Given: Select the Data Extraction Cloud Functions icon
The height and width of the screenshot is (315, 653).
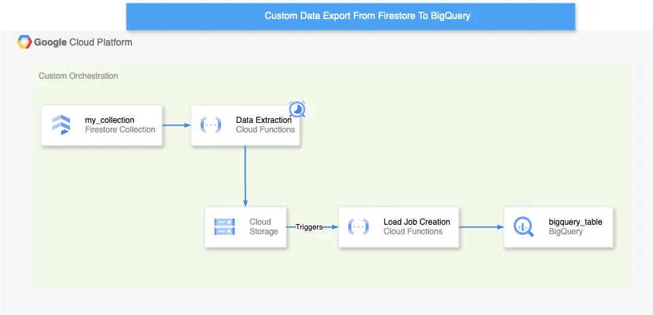Looking at the screenshot, I should coord(210,125).
